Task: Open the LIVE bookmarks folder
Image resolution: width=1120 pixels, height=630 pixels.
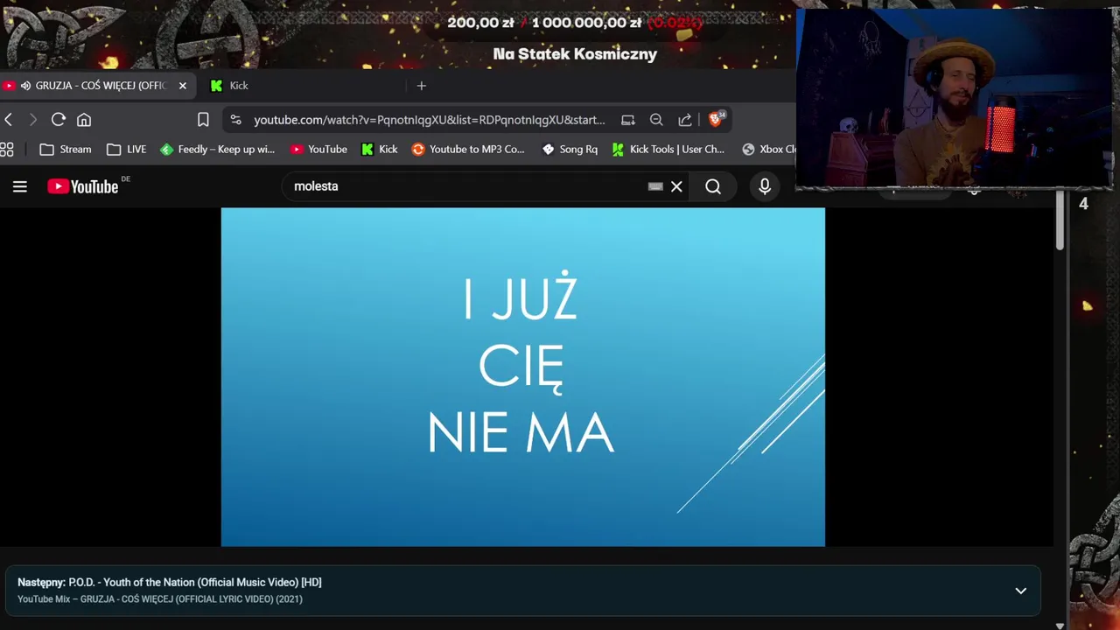Action: click(127, 150)
